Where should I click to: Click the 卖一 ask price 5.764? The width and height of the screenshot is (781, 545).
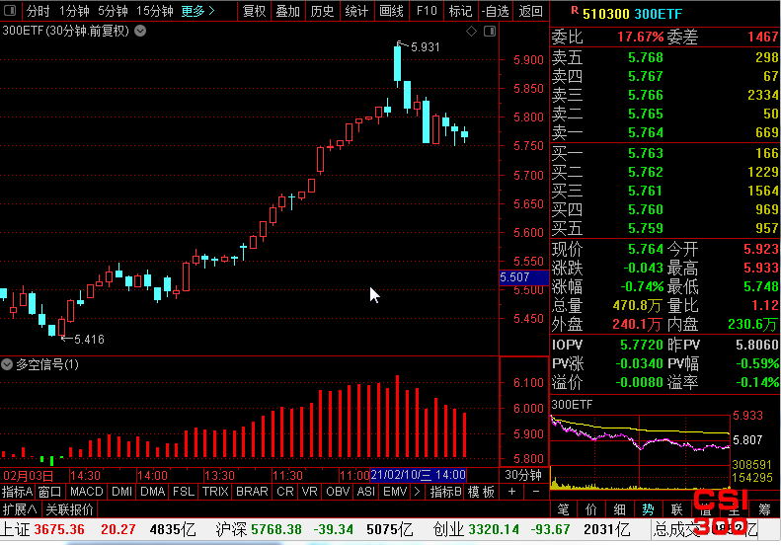tap(646, 132)
